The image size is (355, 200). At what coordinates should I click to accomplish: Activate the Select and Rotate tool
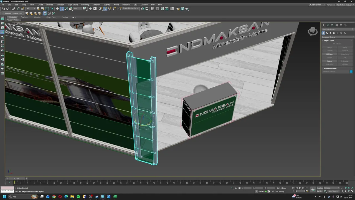tap(62, 9)
